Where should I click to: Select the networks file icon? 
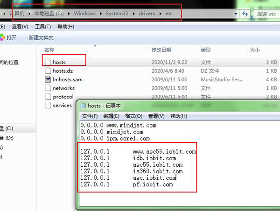point(48,88)
